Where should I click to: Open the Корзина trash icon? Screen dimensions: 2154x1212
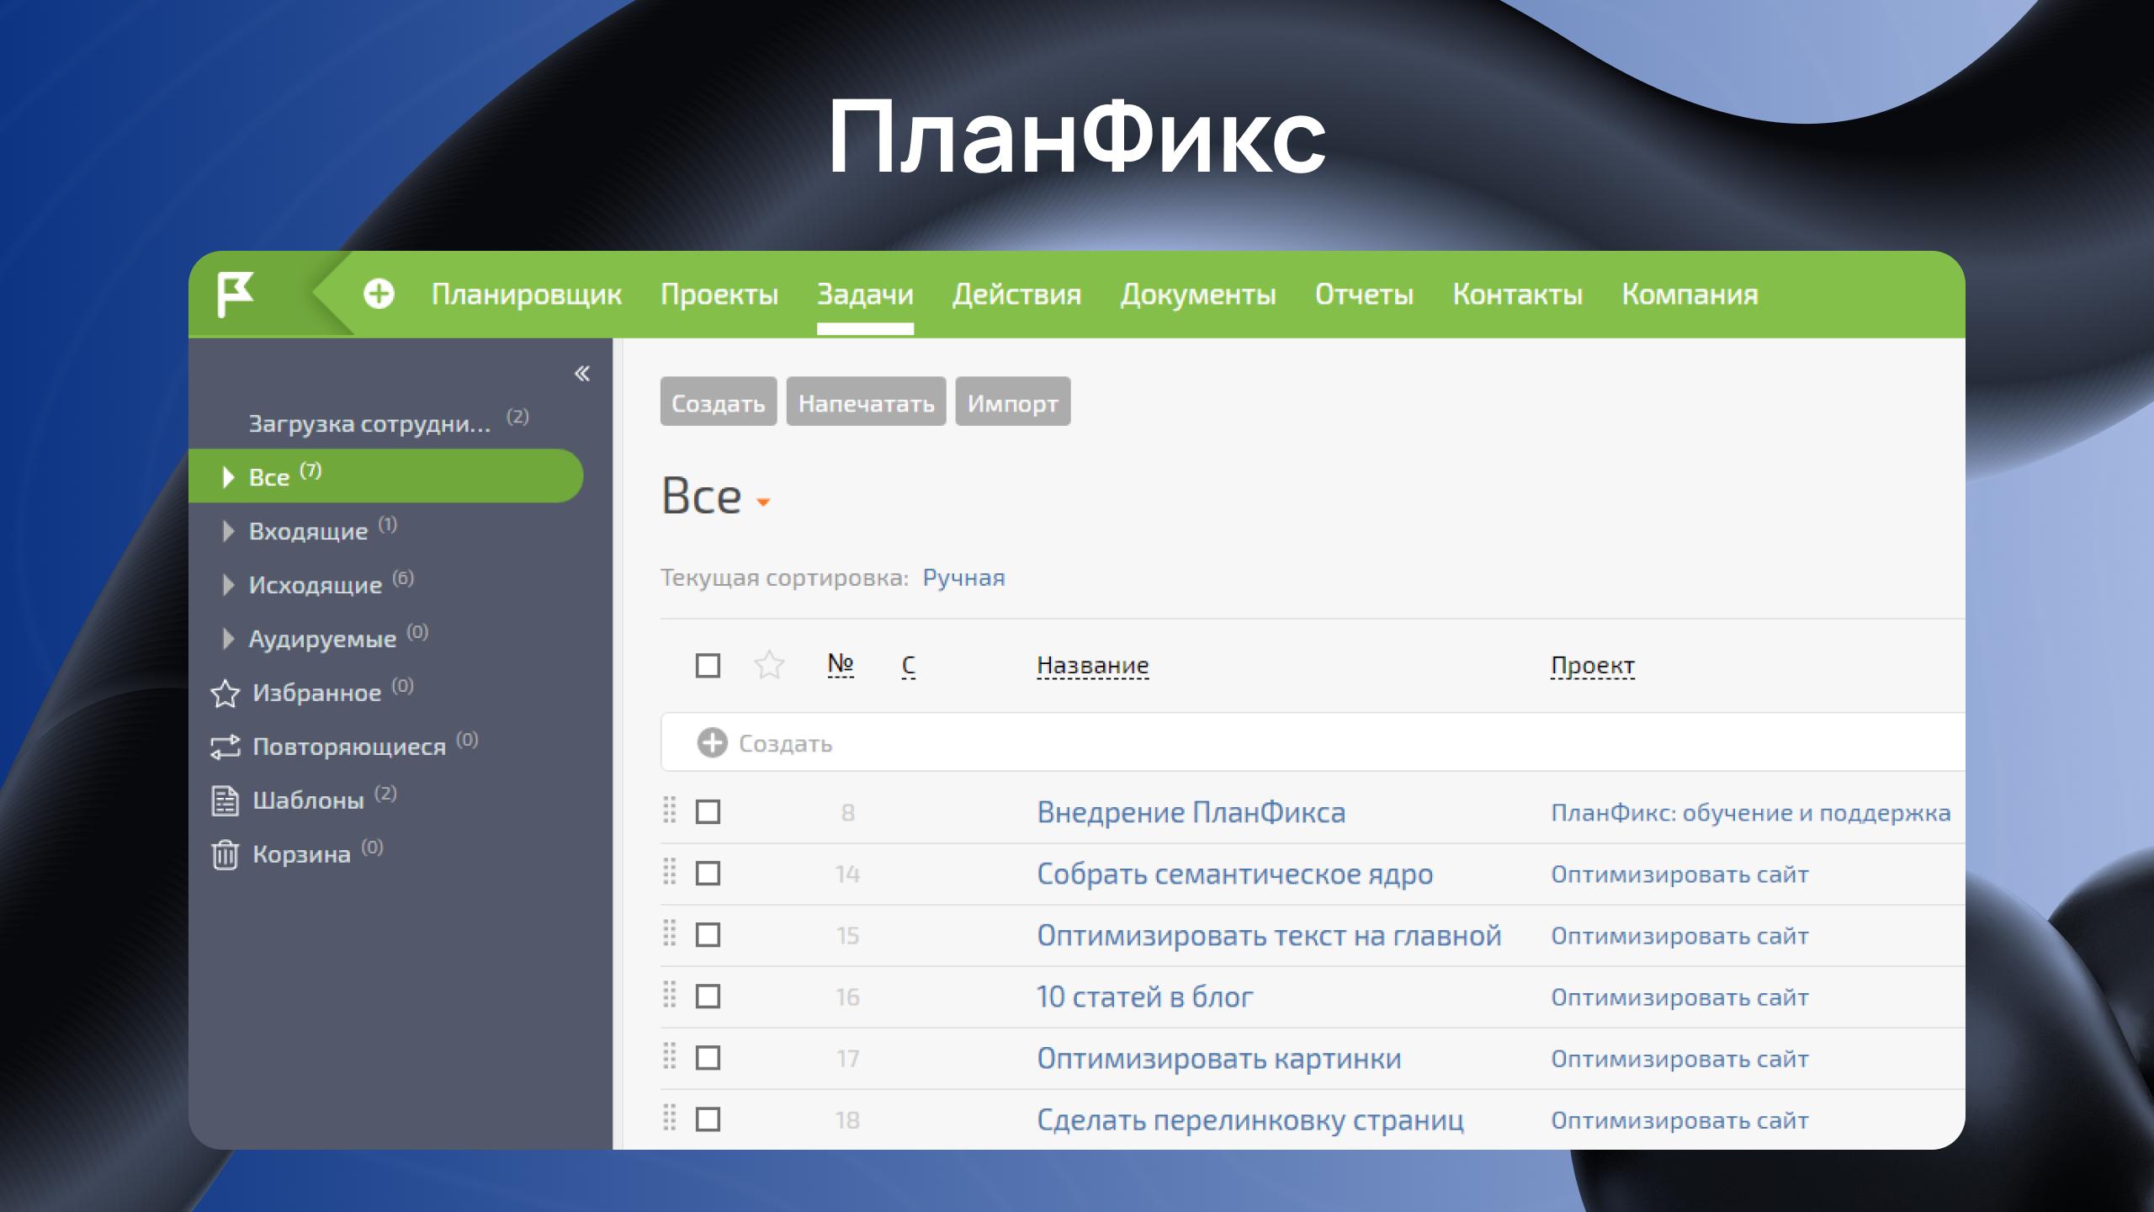pos(225,854)
